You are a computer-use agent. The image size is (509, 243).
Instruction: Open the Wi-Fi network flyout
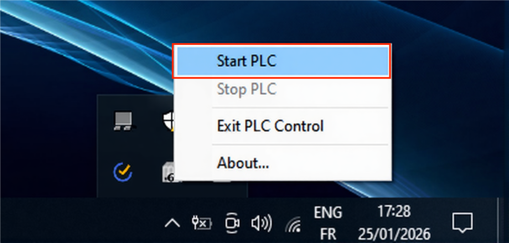click(293, 224)
